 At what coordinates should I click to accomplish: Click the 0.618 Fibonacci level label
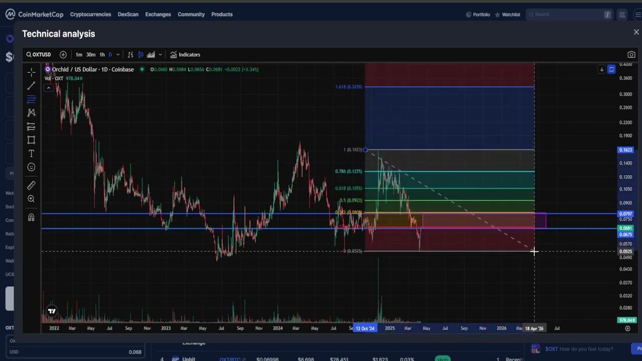[x=349, y=189]
